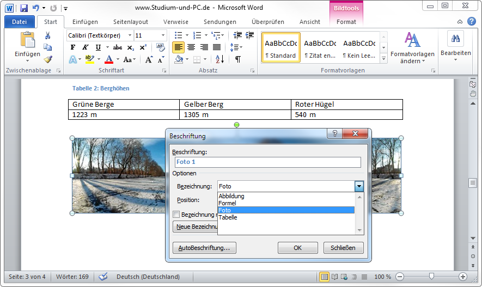Open Bezeichnung combo box arrow
This screenshot has width=482, height=287.
[x=359, y=186]
